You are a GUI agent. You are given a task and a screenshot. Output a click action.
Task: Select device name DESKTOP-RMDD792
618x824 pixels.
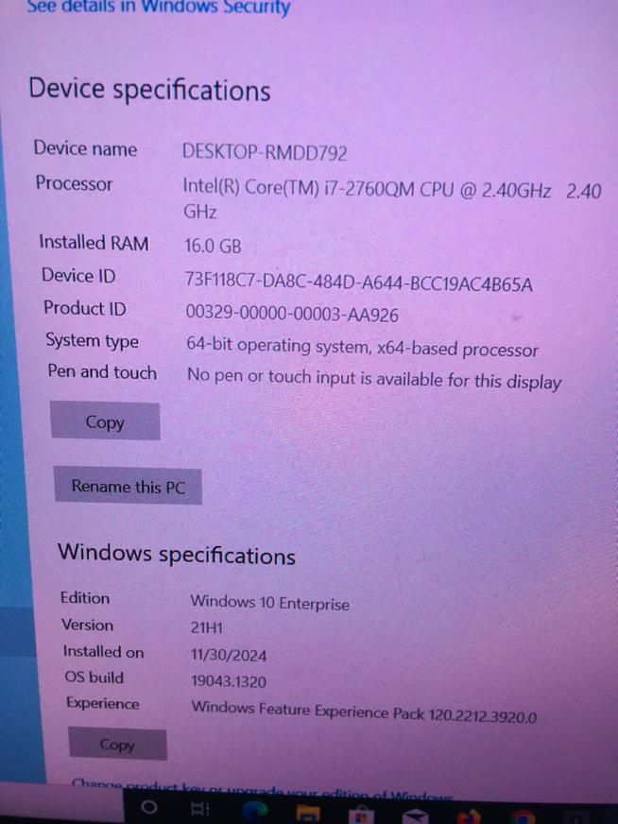tap(265, 152)
